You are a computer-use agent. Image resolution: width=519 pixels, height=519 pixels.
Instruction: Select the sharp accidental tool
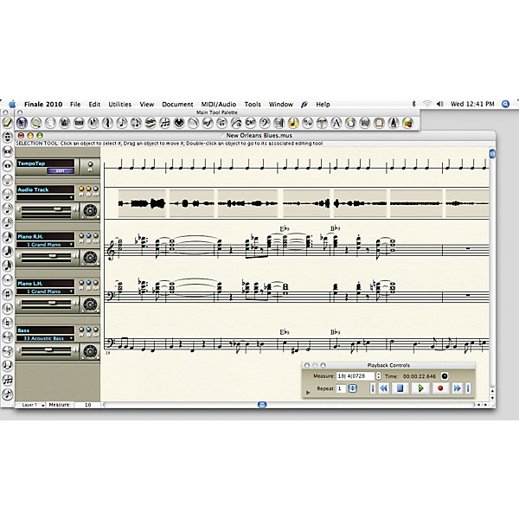pyautogui.click(x=7, y=294)
